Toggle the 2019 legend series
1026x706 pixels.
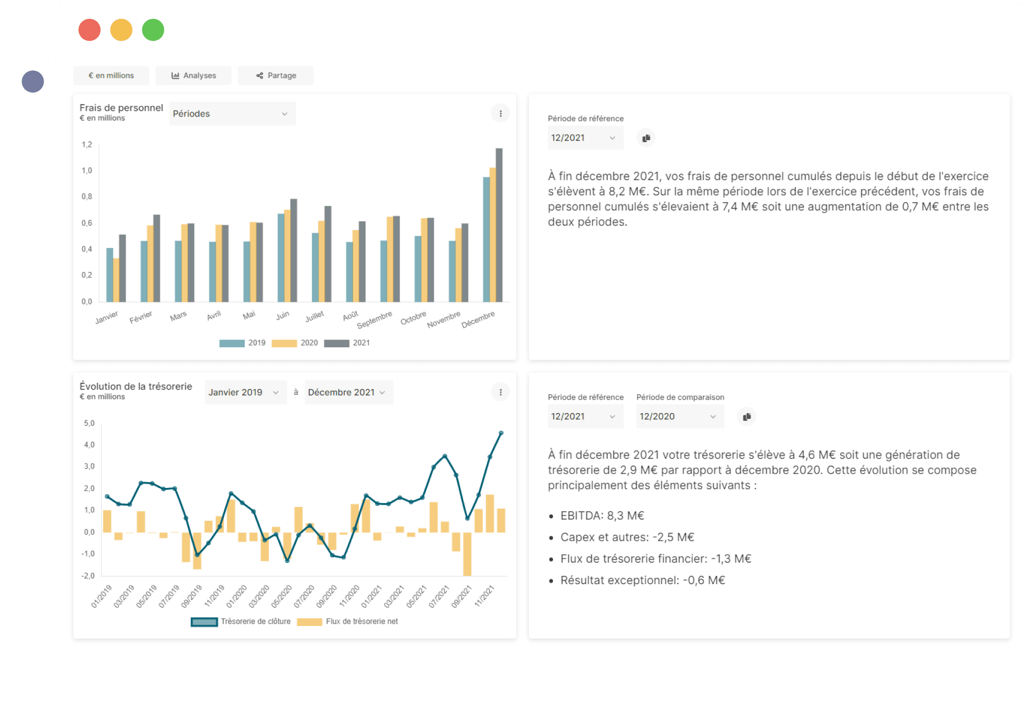click(x=242, y=343)
